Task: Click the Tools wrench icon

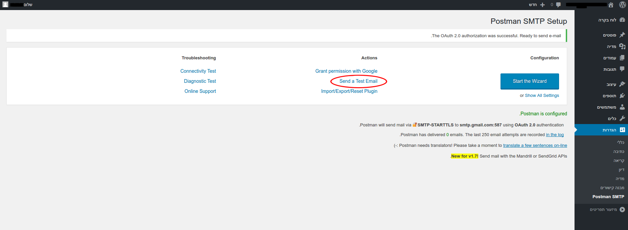Action: coord(622,119)
